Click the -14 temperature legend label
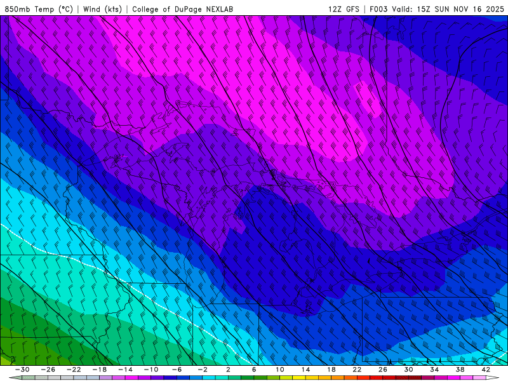This screenshot has height=381, width=508. [125, 370]
